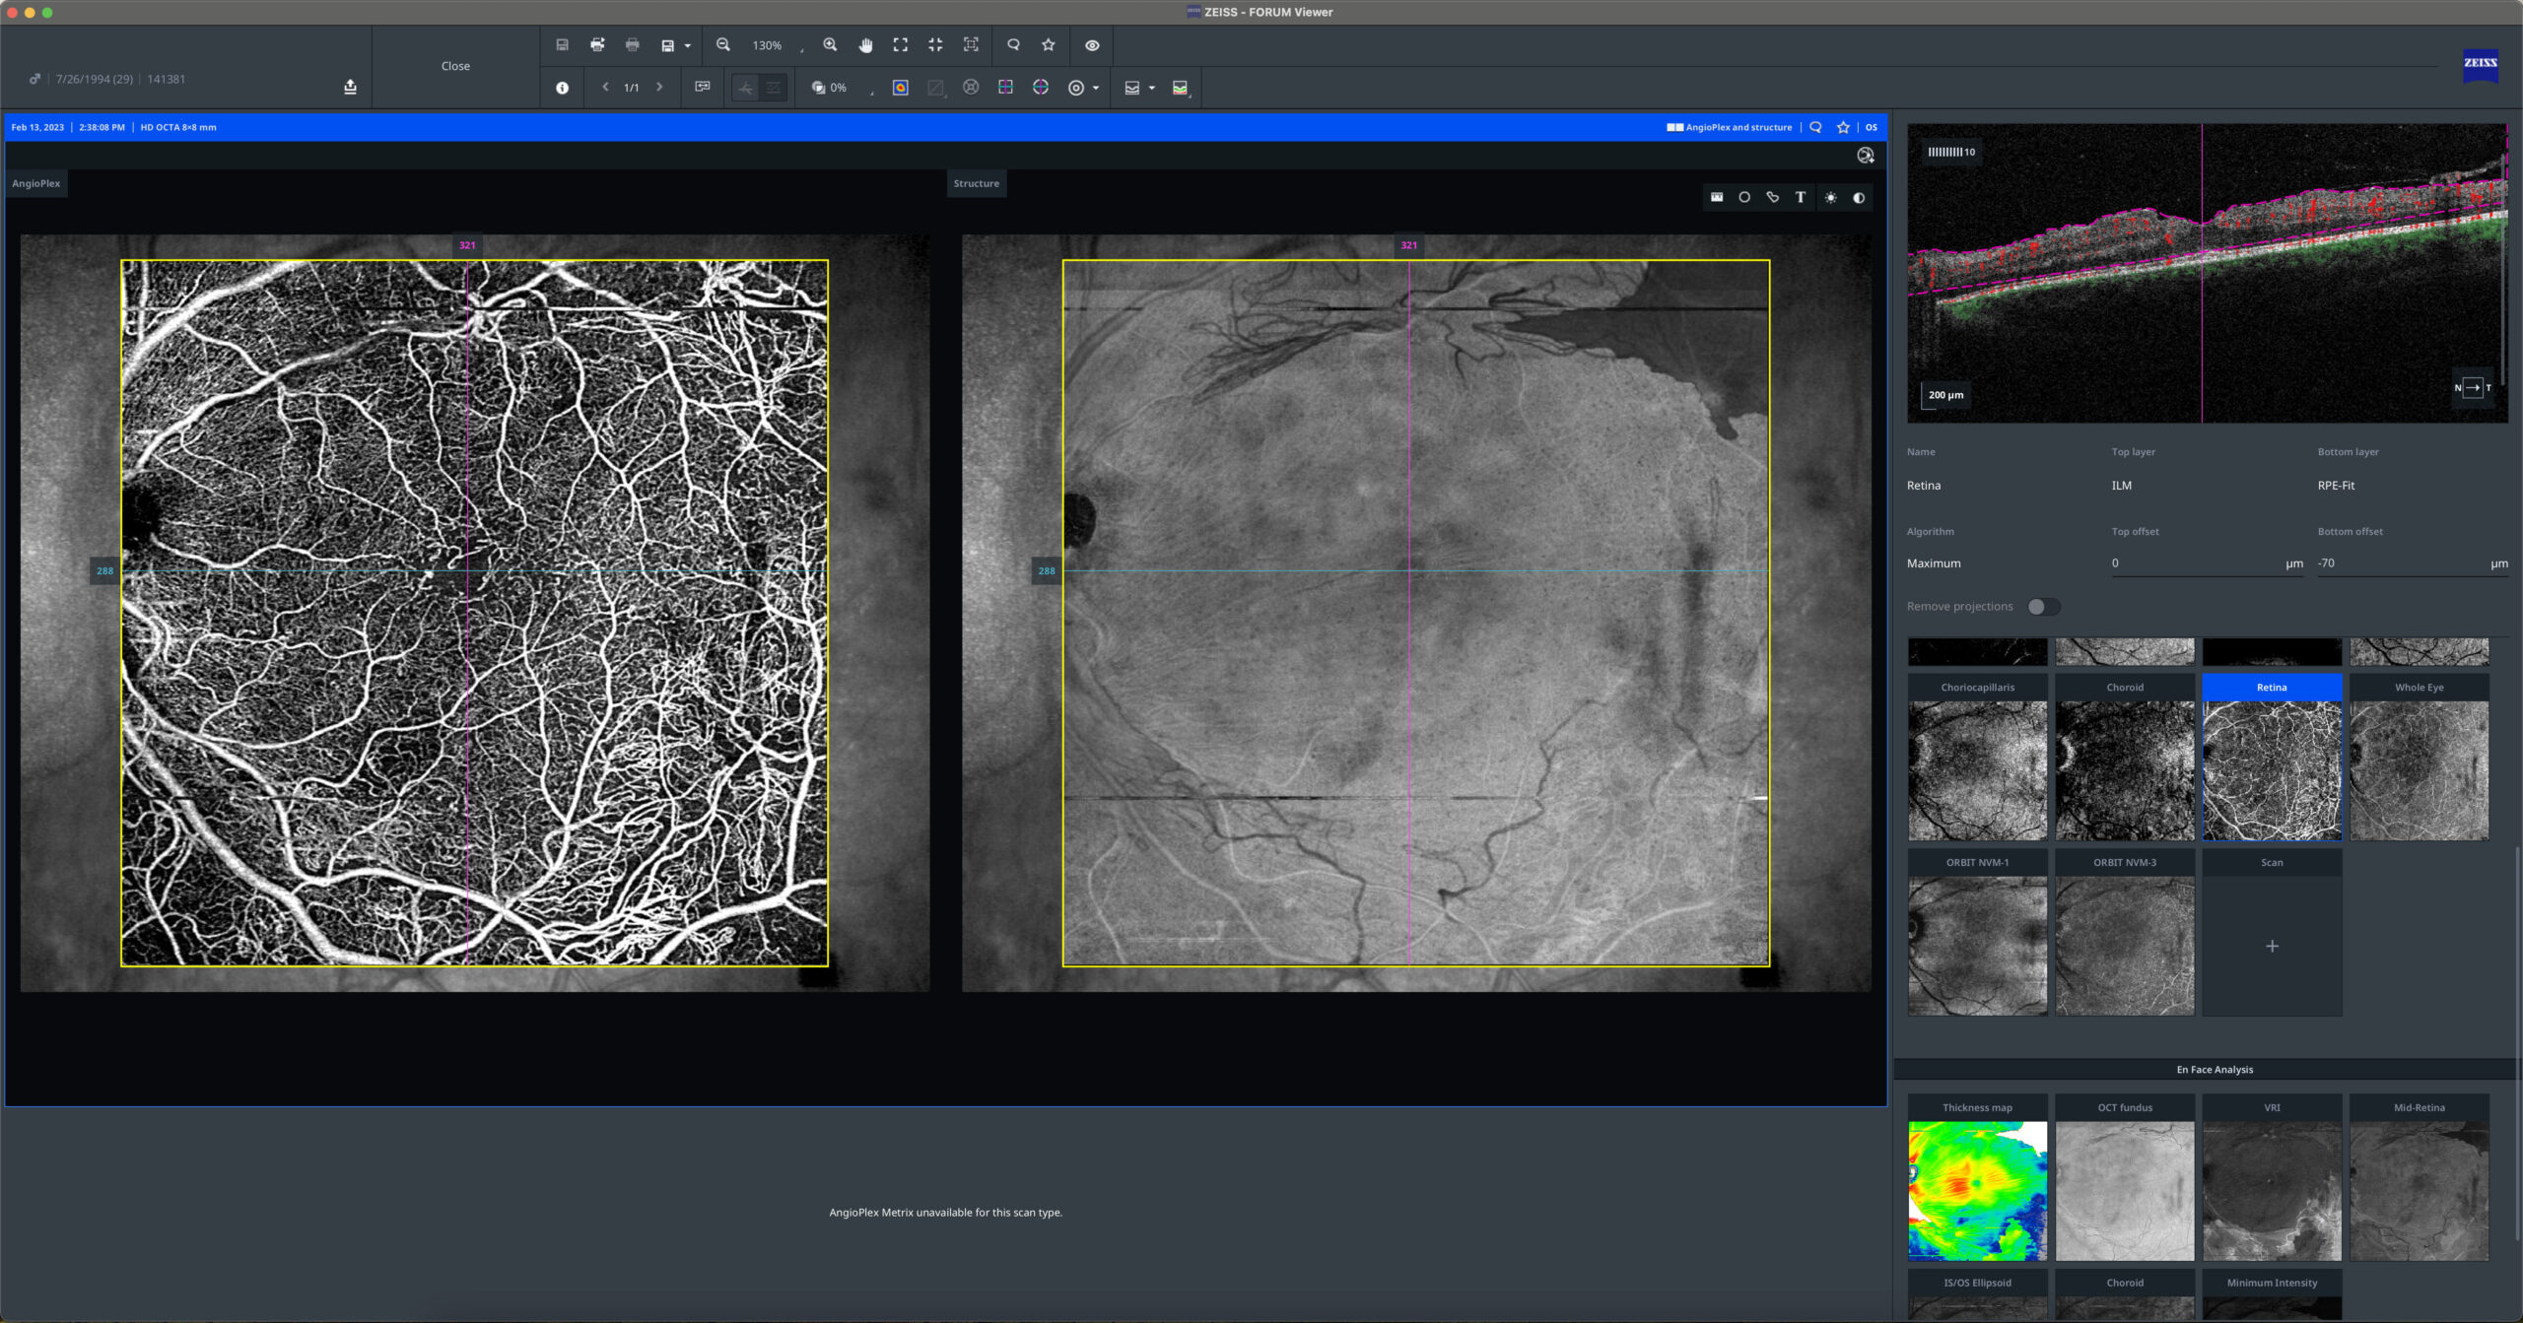Open the Thickness map en face analysis
2523x1323 pixels.
click(x=1977, y=1177)
